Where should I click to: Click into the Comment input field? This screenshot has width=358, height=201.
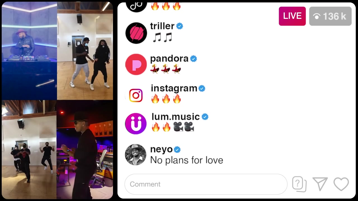tap(206, 184)
